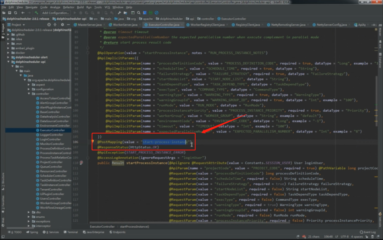Image resolution: width=383 pixels, height=240 pixels.
Task: Click the Save All toolbar icon
Action: coord(10,13)
